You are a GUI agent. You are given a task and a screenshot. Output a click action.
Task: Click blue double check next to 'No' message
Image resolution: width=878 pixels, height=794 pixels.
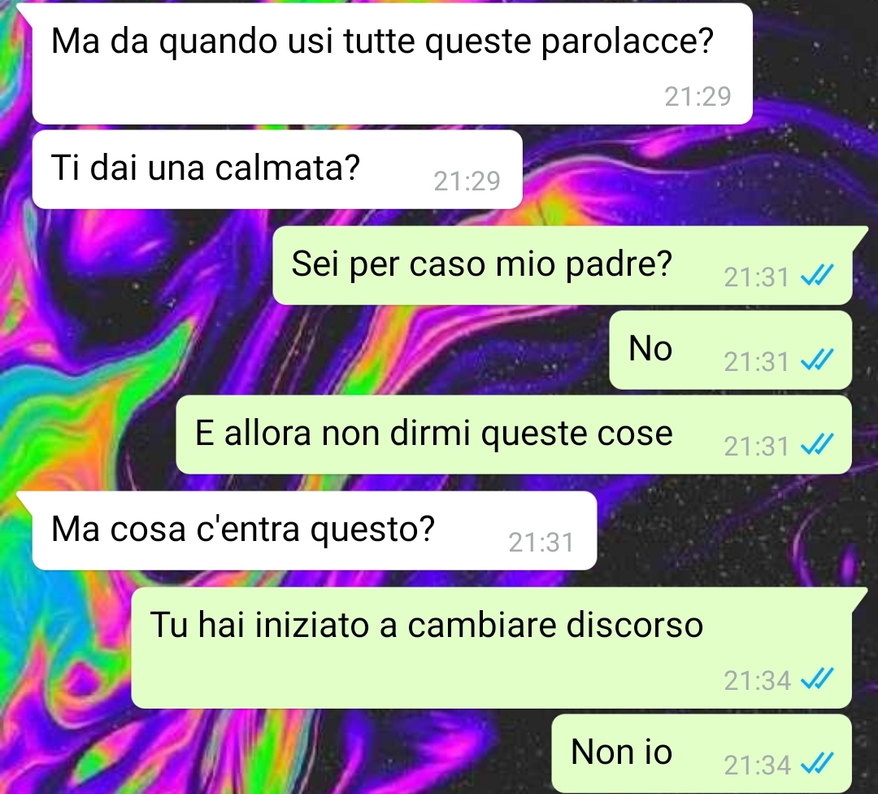[817, 360]
